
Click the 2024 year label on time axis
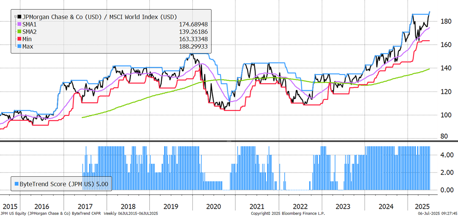(x=385, y=206)
